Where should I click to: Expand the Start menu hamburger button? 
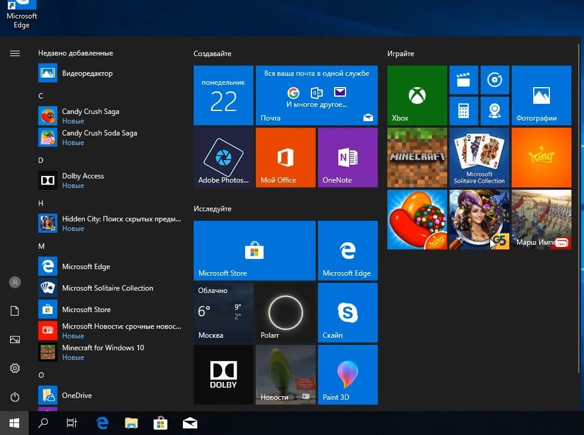click(15, 54)
